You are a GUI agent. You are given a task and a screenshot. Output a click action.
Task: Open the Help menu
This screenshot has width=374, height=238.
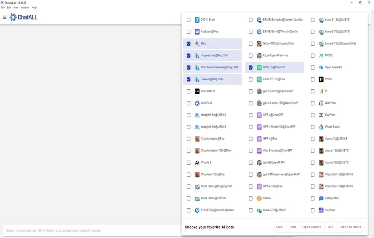(34, 8)
